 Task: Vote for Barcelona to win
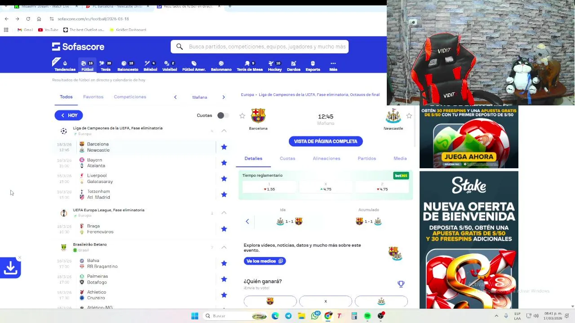click(x=270, y=301)
